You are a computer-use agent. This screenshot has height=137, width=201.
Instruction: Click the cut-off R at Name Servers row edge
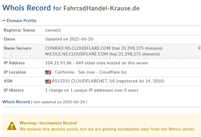[199, 48]
